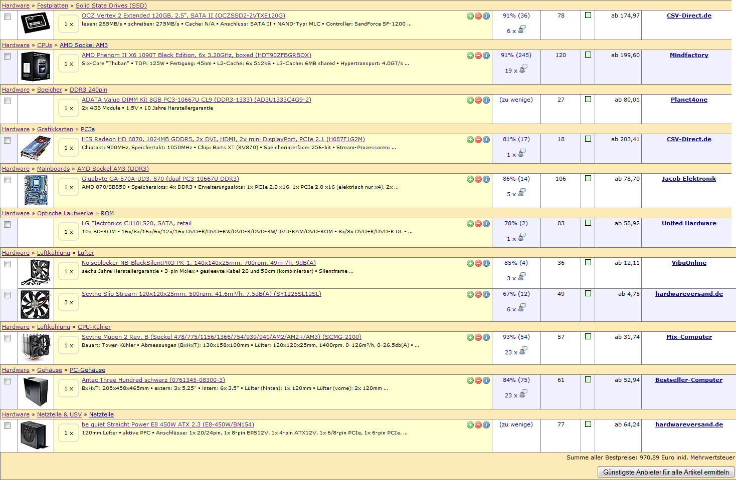The width and height of the screenshot is (736, 480).
Task: Open the Mindfactory shop link
Action: [x=689, y=55]
